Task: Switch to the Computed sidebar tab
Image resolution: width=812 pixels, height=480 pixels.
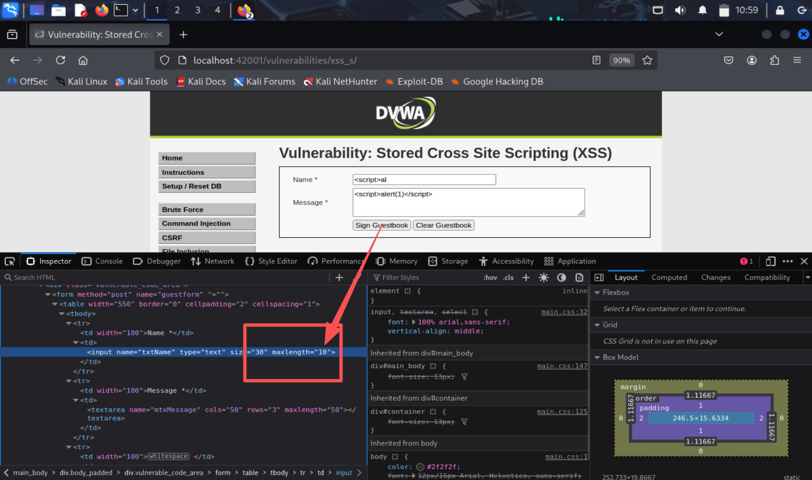Action: [x=669, y=277]
